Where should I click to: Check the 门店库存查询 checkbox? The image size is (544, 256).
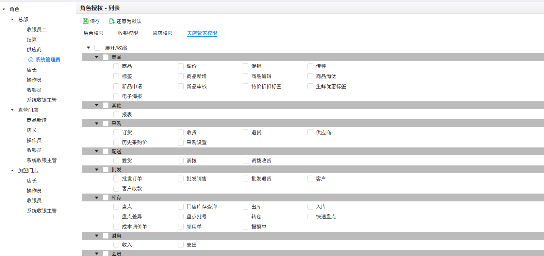point(181,207)
